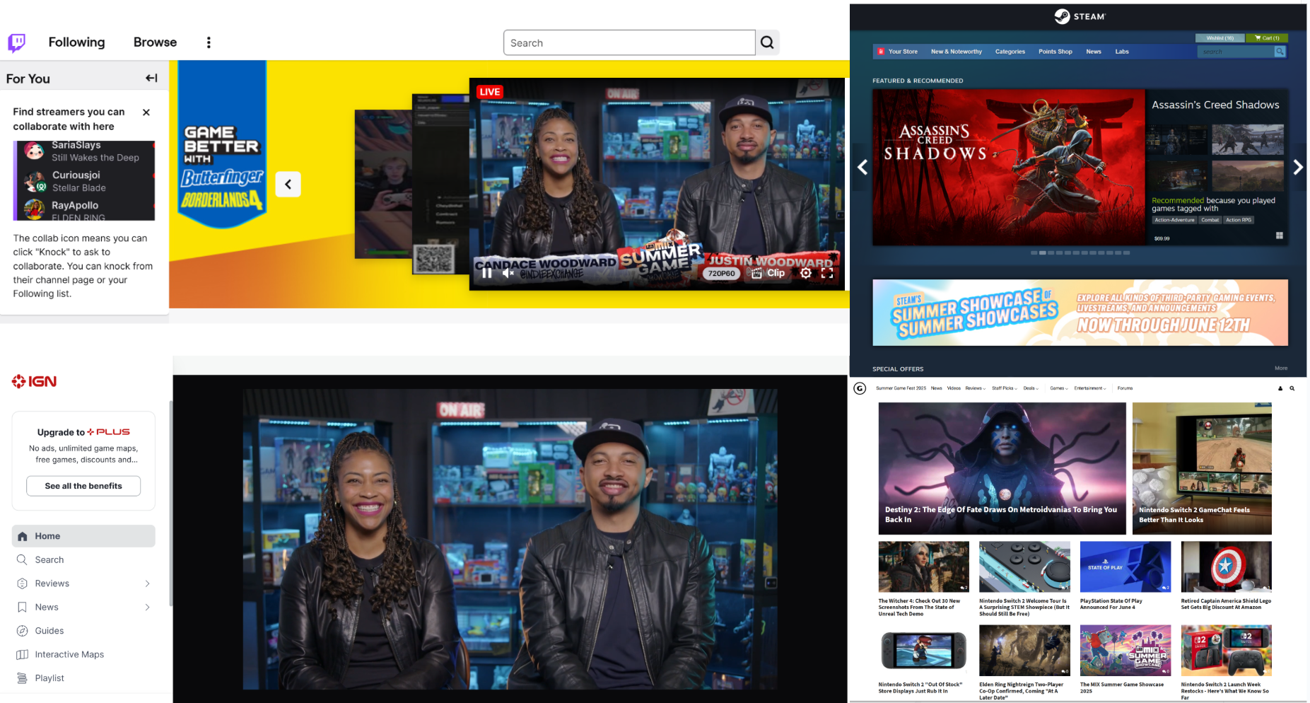Open GameSpot Forums link
The height and width of the screenshot is (703, 1310).
[x=1125, y=388]
